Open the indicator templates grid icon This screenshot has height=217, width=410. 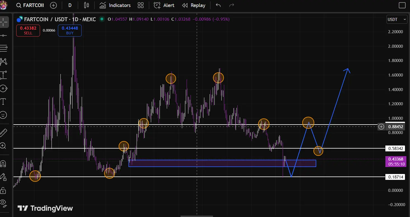tap(141, 5)
